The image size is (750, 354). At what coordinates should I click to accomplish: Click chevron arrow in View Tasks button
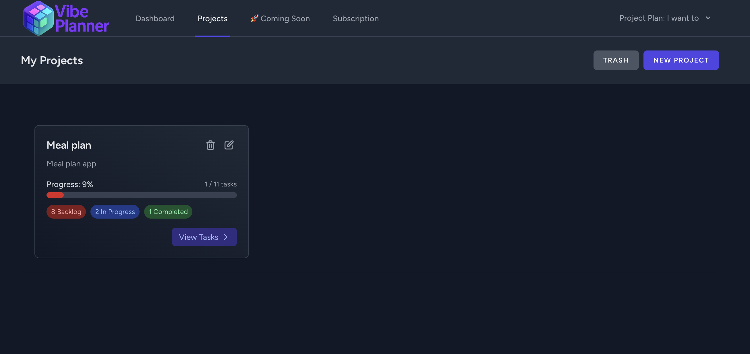point(226,237)
